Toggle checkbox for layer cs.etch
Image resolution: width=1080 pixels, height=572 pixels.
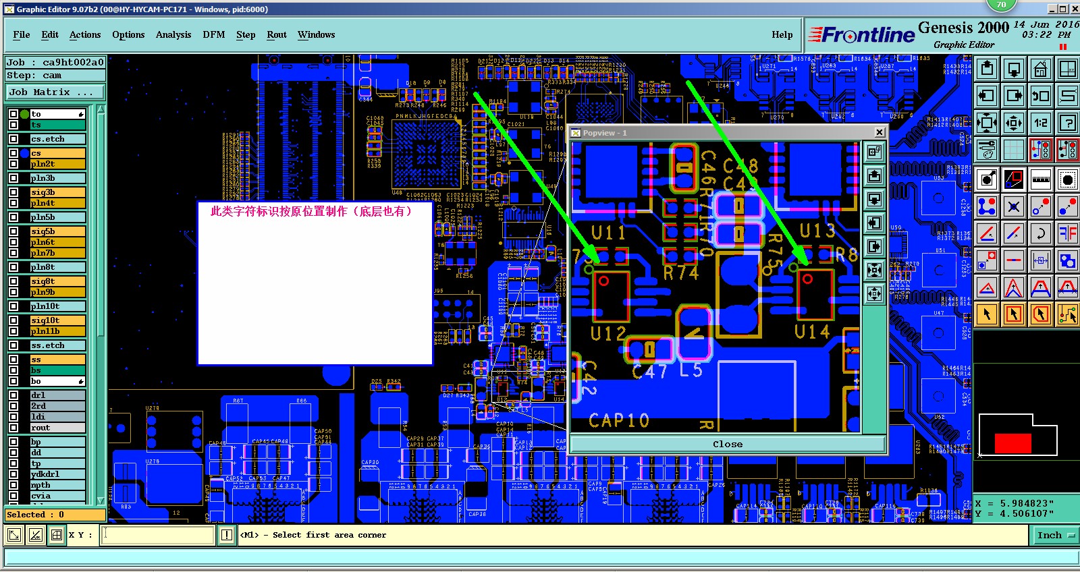tap(13, 139)
